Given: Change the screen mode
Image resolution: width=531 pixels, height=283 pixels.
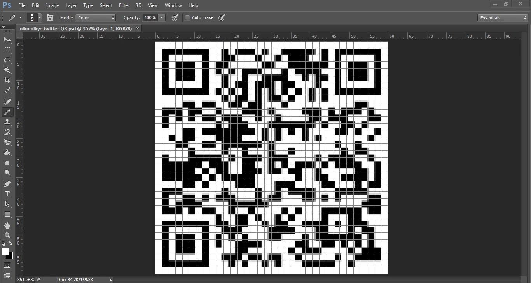Looking at the screenshot, I should click(7, 276).
